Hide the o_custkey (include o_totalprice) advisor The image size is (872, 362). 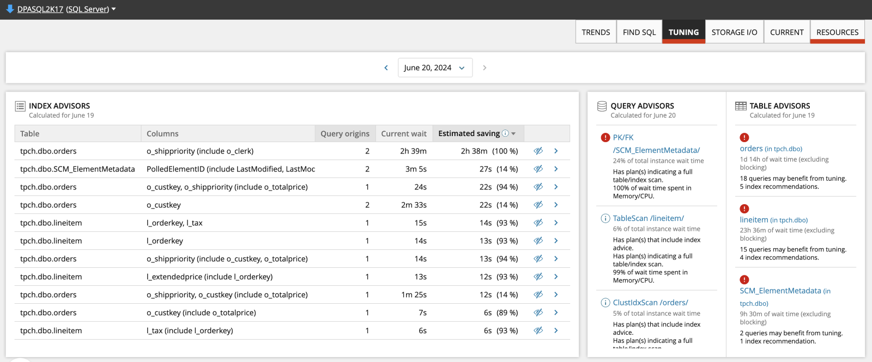click(x=538, y=312)
